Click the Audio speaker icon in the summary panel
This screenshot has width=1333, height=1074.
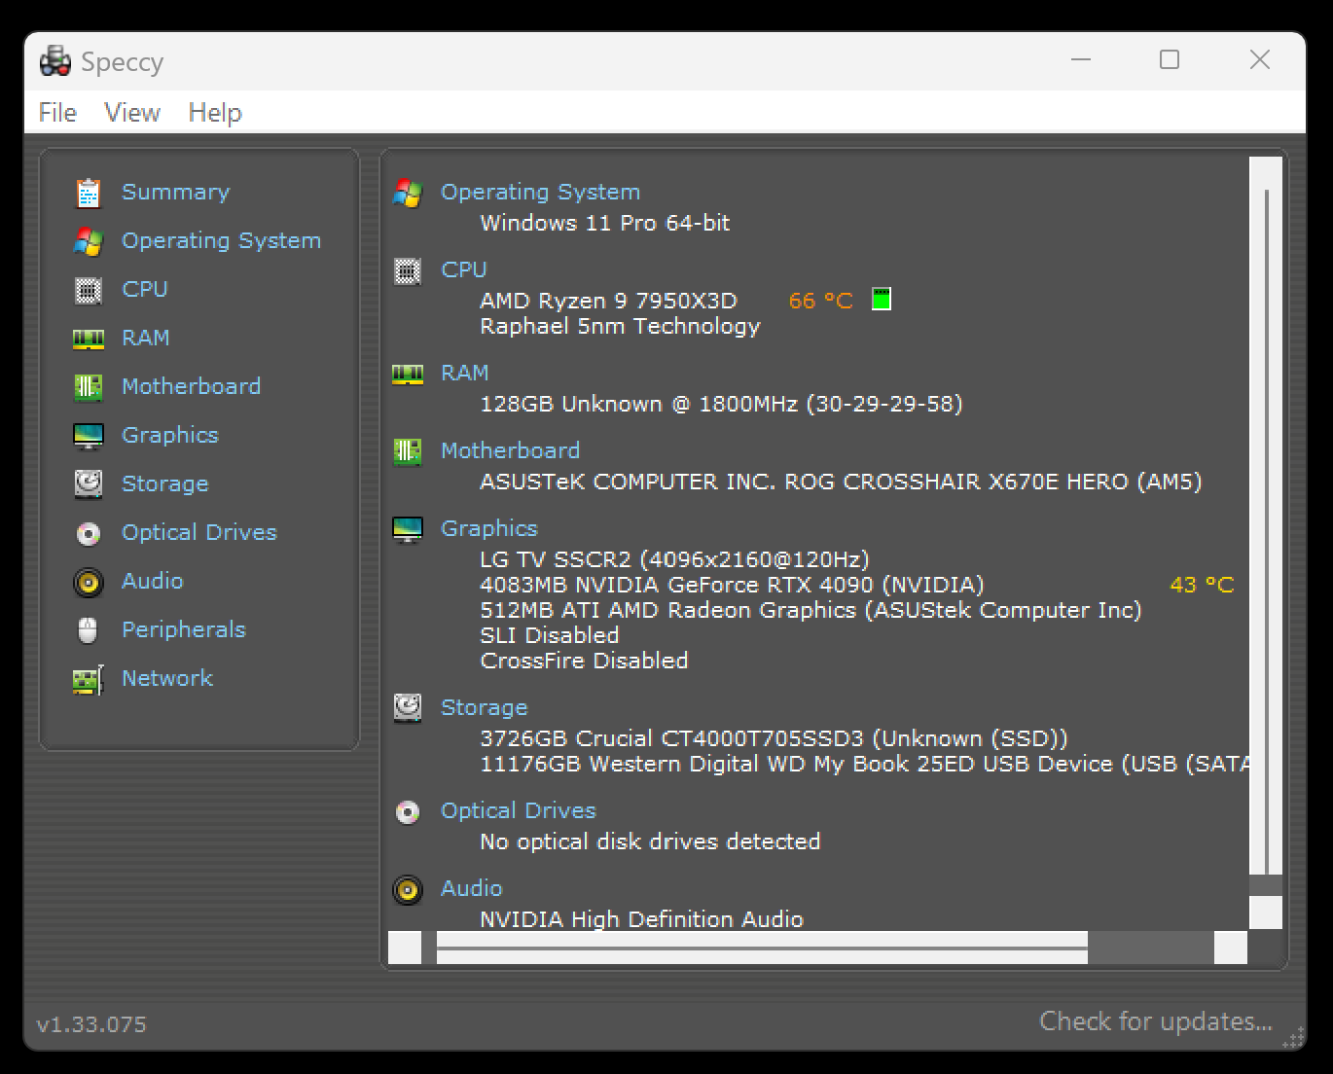[408, 889]
